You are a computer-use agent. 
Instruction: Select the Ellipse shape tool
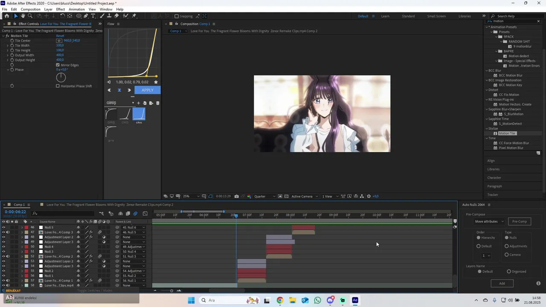tap(78, 16)
